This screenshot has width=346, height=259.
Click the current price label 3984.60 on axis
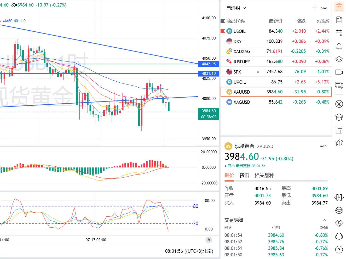tap(209, 111)
